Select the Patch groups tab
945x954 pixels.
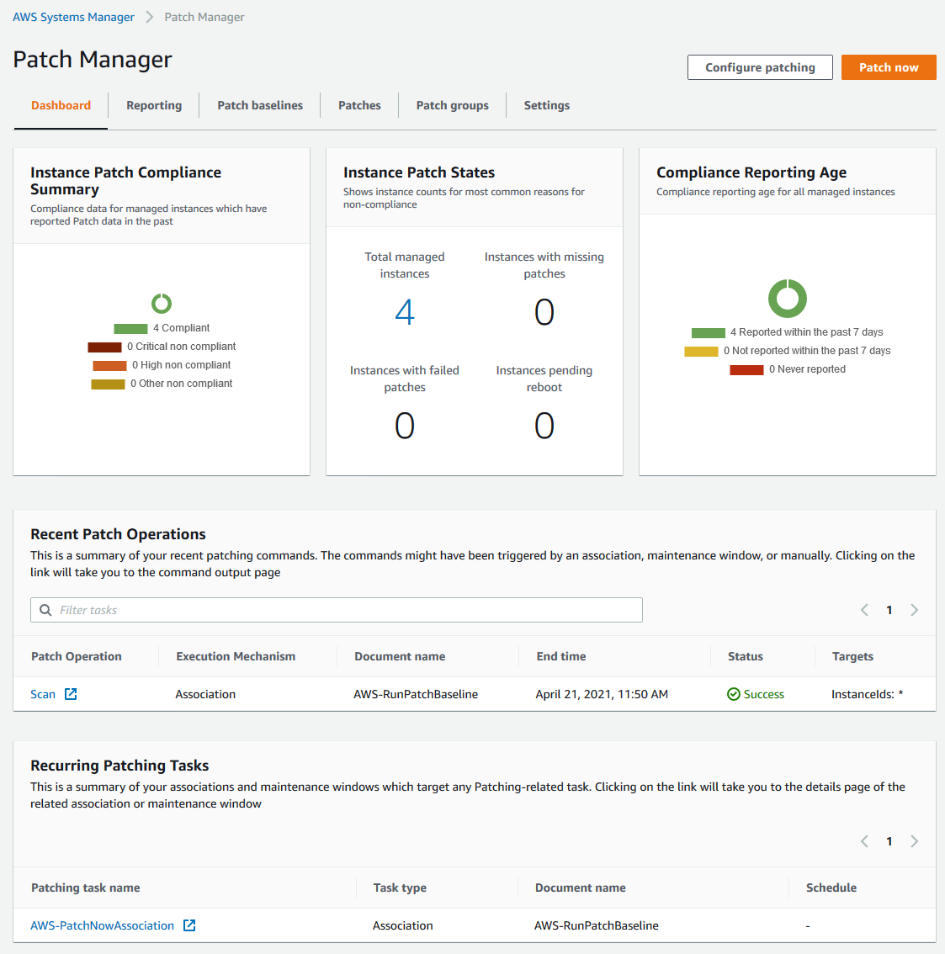pyautogui.click(x=452, y=105)
